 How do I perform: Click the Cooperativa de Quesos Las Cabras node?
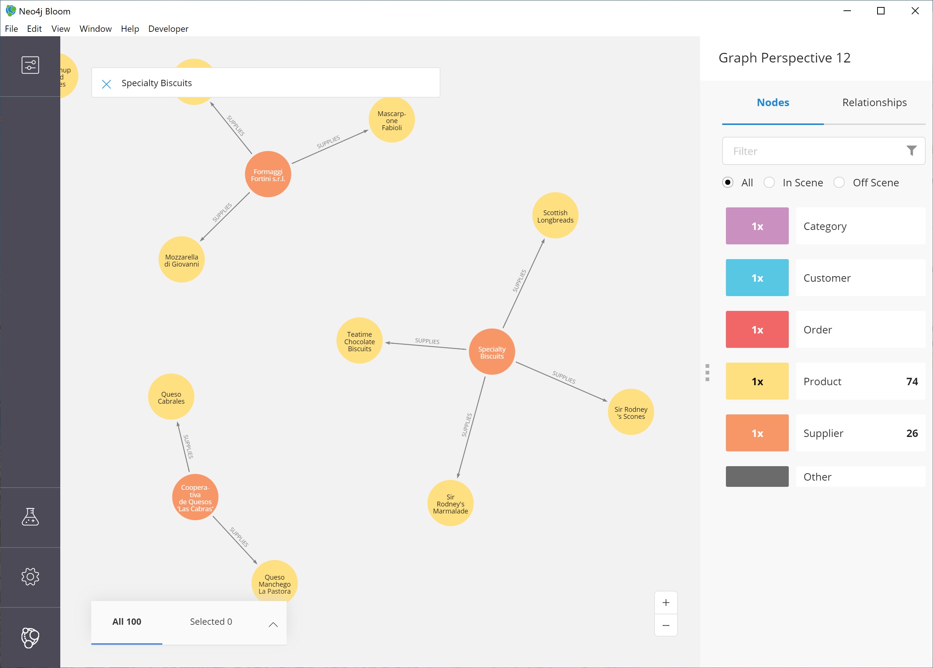[195, 497]
